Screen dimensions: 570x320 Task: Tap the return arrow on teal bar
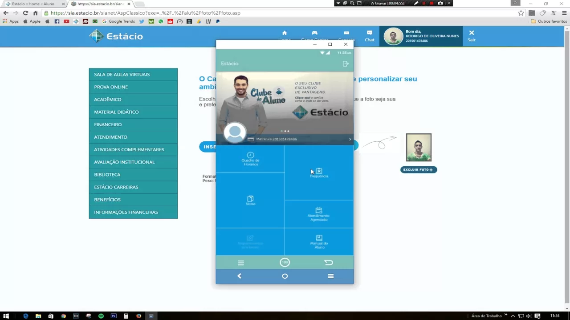click(x=329, y=263)
